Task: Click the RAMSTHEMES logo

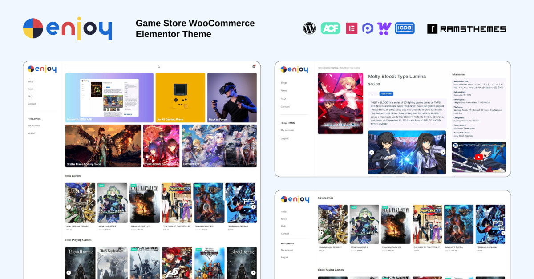Action: [x=466, y=29]
